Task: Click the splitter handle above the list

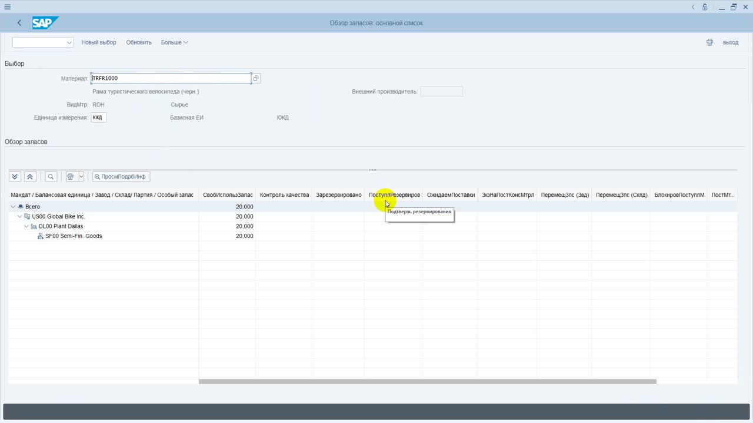Action: (x=372, y=170)
